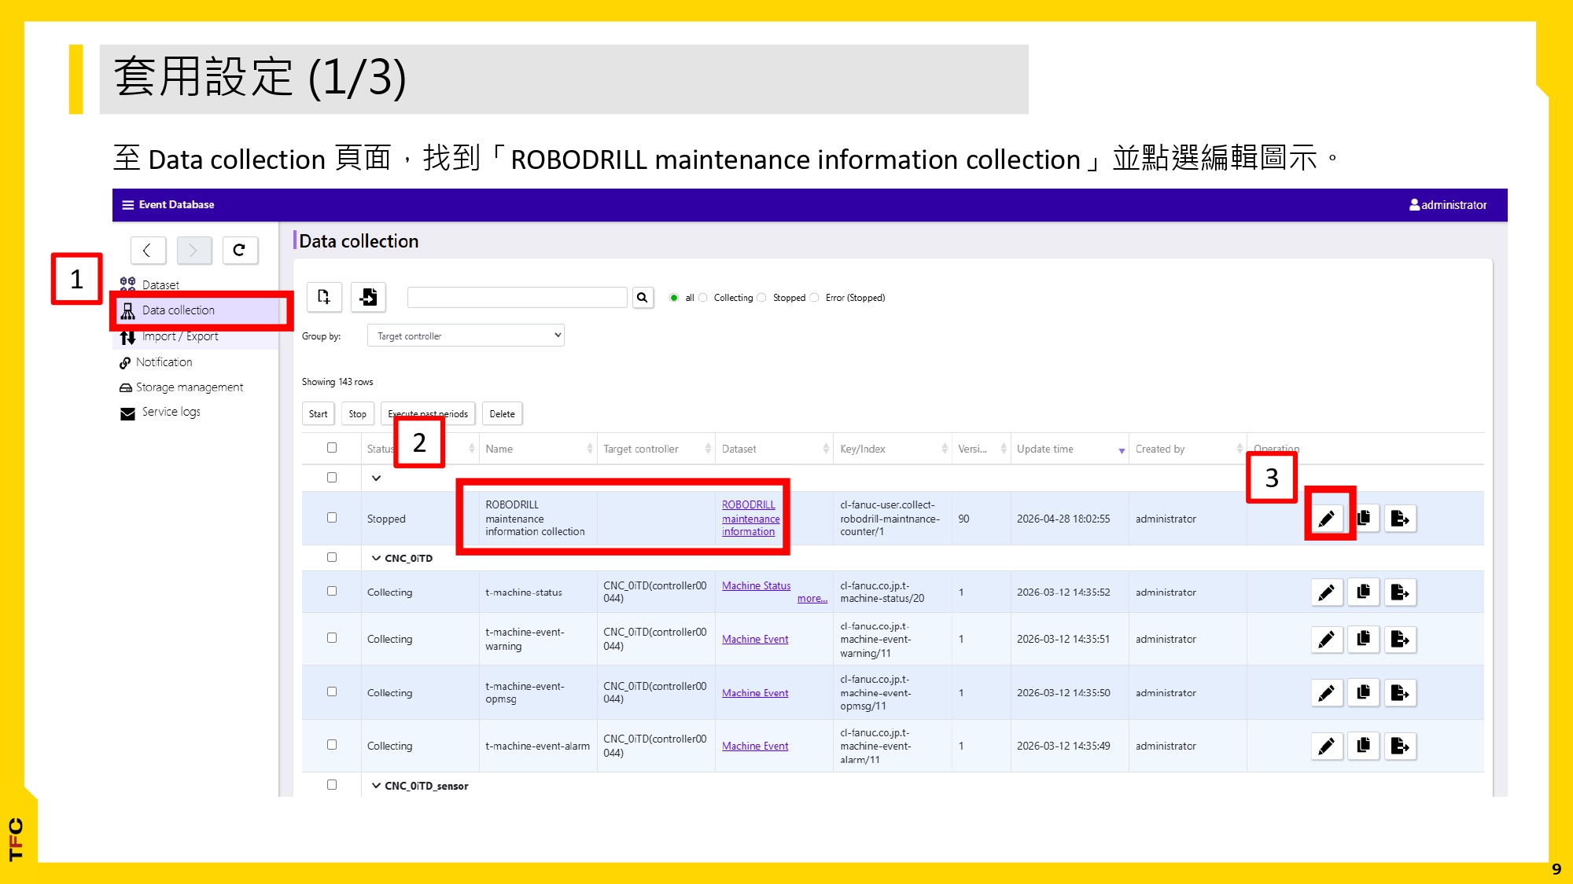Select the Stopped filter radio button
The width and height of the screenshot is (1573, 884).
coord(761,298)
